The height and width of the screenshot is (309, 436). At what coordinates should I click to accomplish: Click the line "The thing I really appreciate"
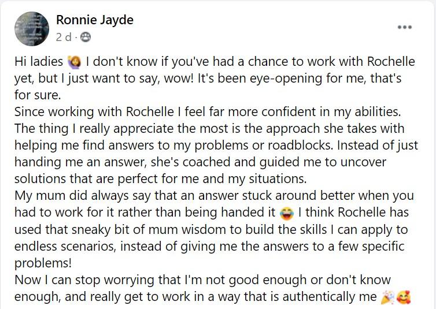[x=209, y=128]
